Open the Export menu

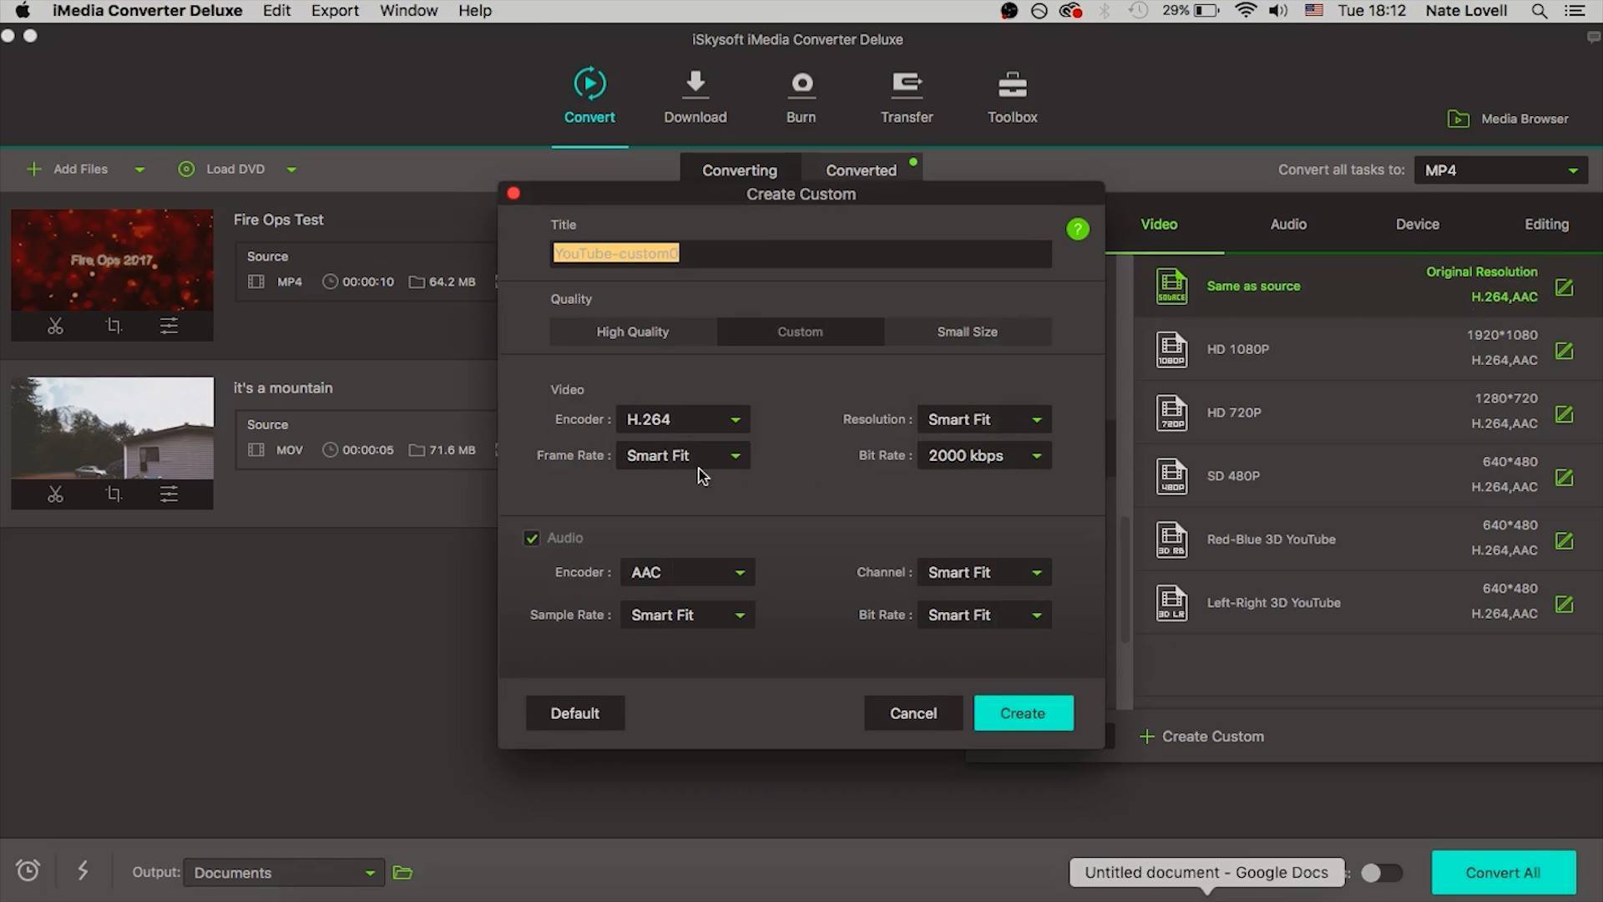click(x=335, y=11)
